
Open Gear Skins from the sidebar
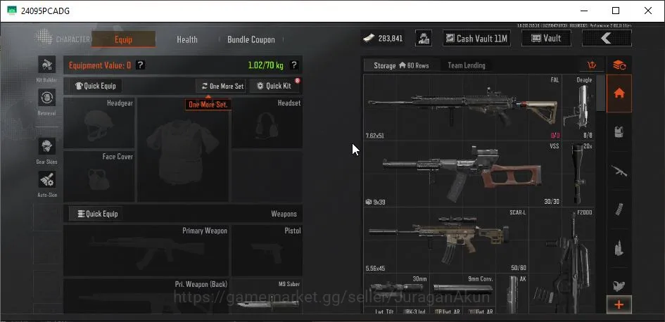pos(46,146)
